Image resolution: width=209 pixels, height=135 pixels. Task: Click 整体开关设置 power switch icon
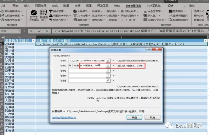click(x=2, y=20)
